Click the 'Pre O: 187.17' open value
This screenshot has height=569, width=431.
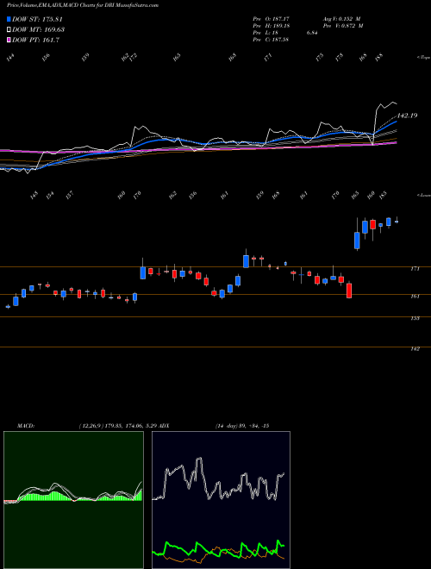click(x=271, y=18)
